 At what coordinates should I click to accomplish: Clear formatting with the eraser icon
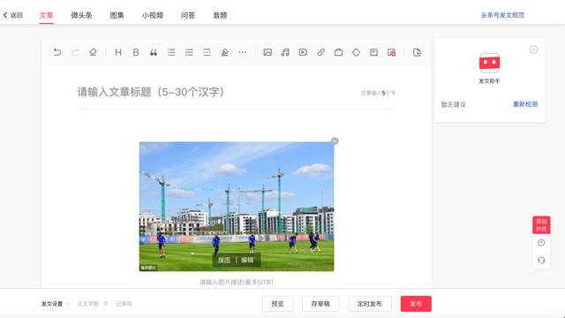93,52
